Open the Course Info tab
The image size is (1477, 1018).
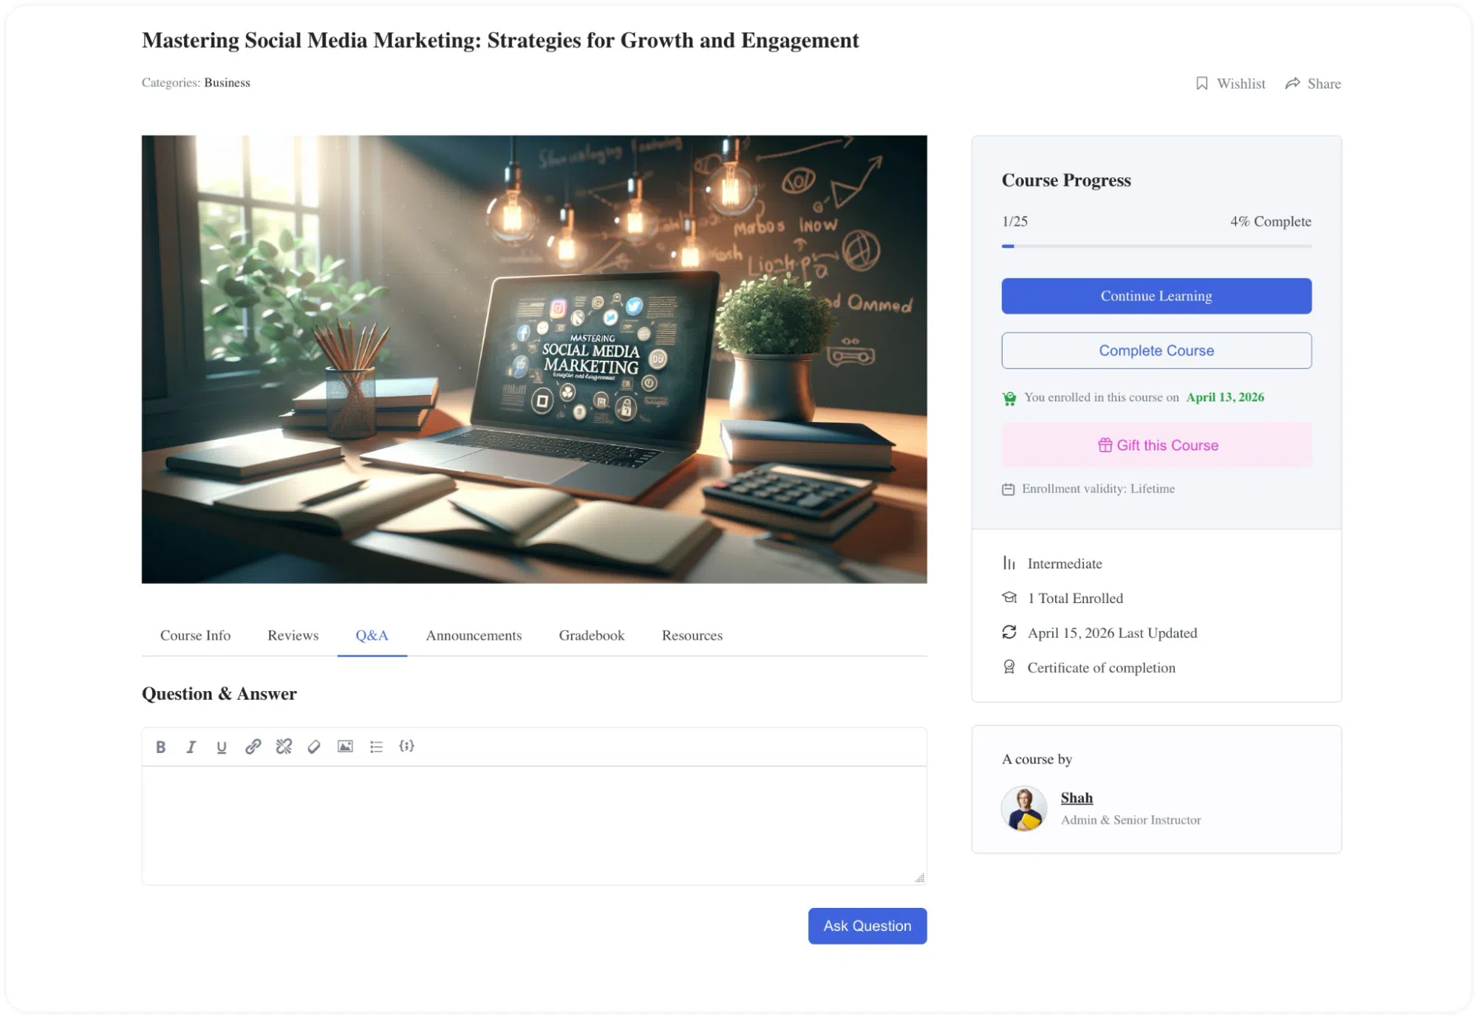[195, 636]
